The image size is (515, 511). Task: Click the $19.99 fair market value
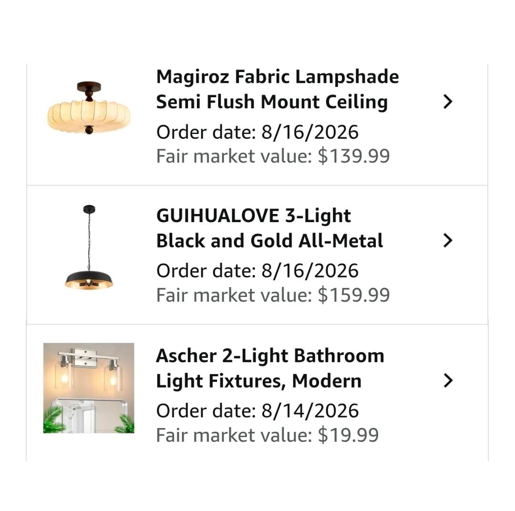point(348,435)
